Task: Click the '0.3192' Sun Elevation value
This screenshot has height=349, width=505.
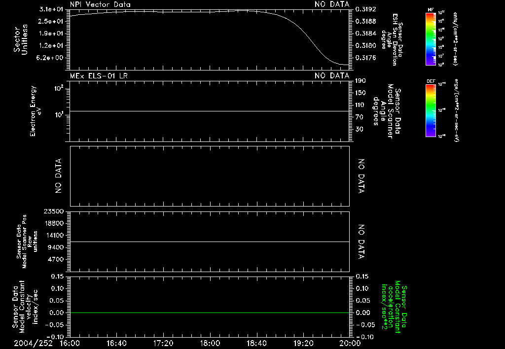Action: click(x=365, y=9)
